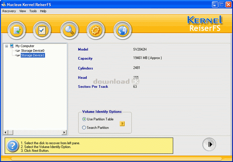Close the Nucleus Kernel ReiserFS window
The image size is (233, 162).
tap(229, 4)
